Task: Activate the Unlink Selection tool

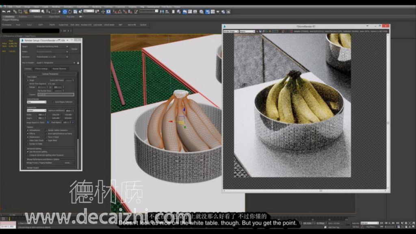Action: pos(20,12)
